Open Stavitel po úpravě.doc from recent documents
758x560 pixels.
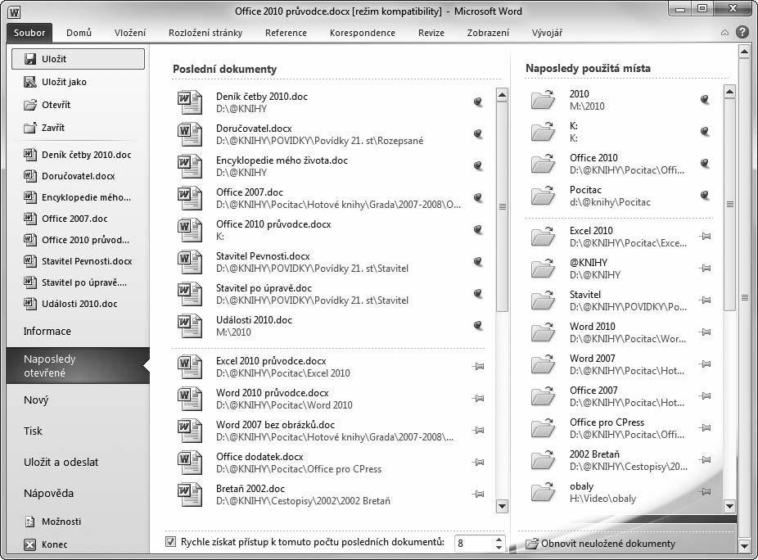pos(328,294)
